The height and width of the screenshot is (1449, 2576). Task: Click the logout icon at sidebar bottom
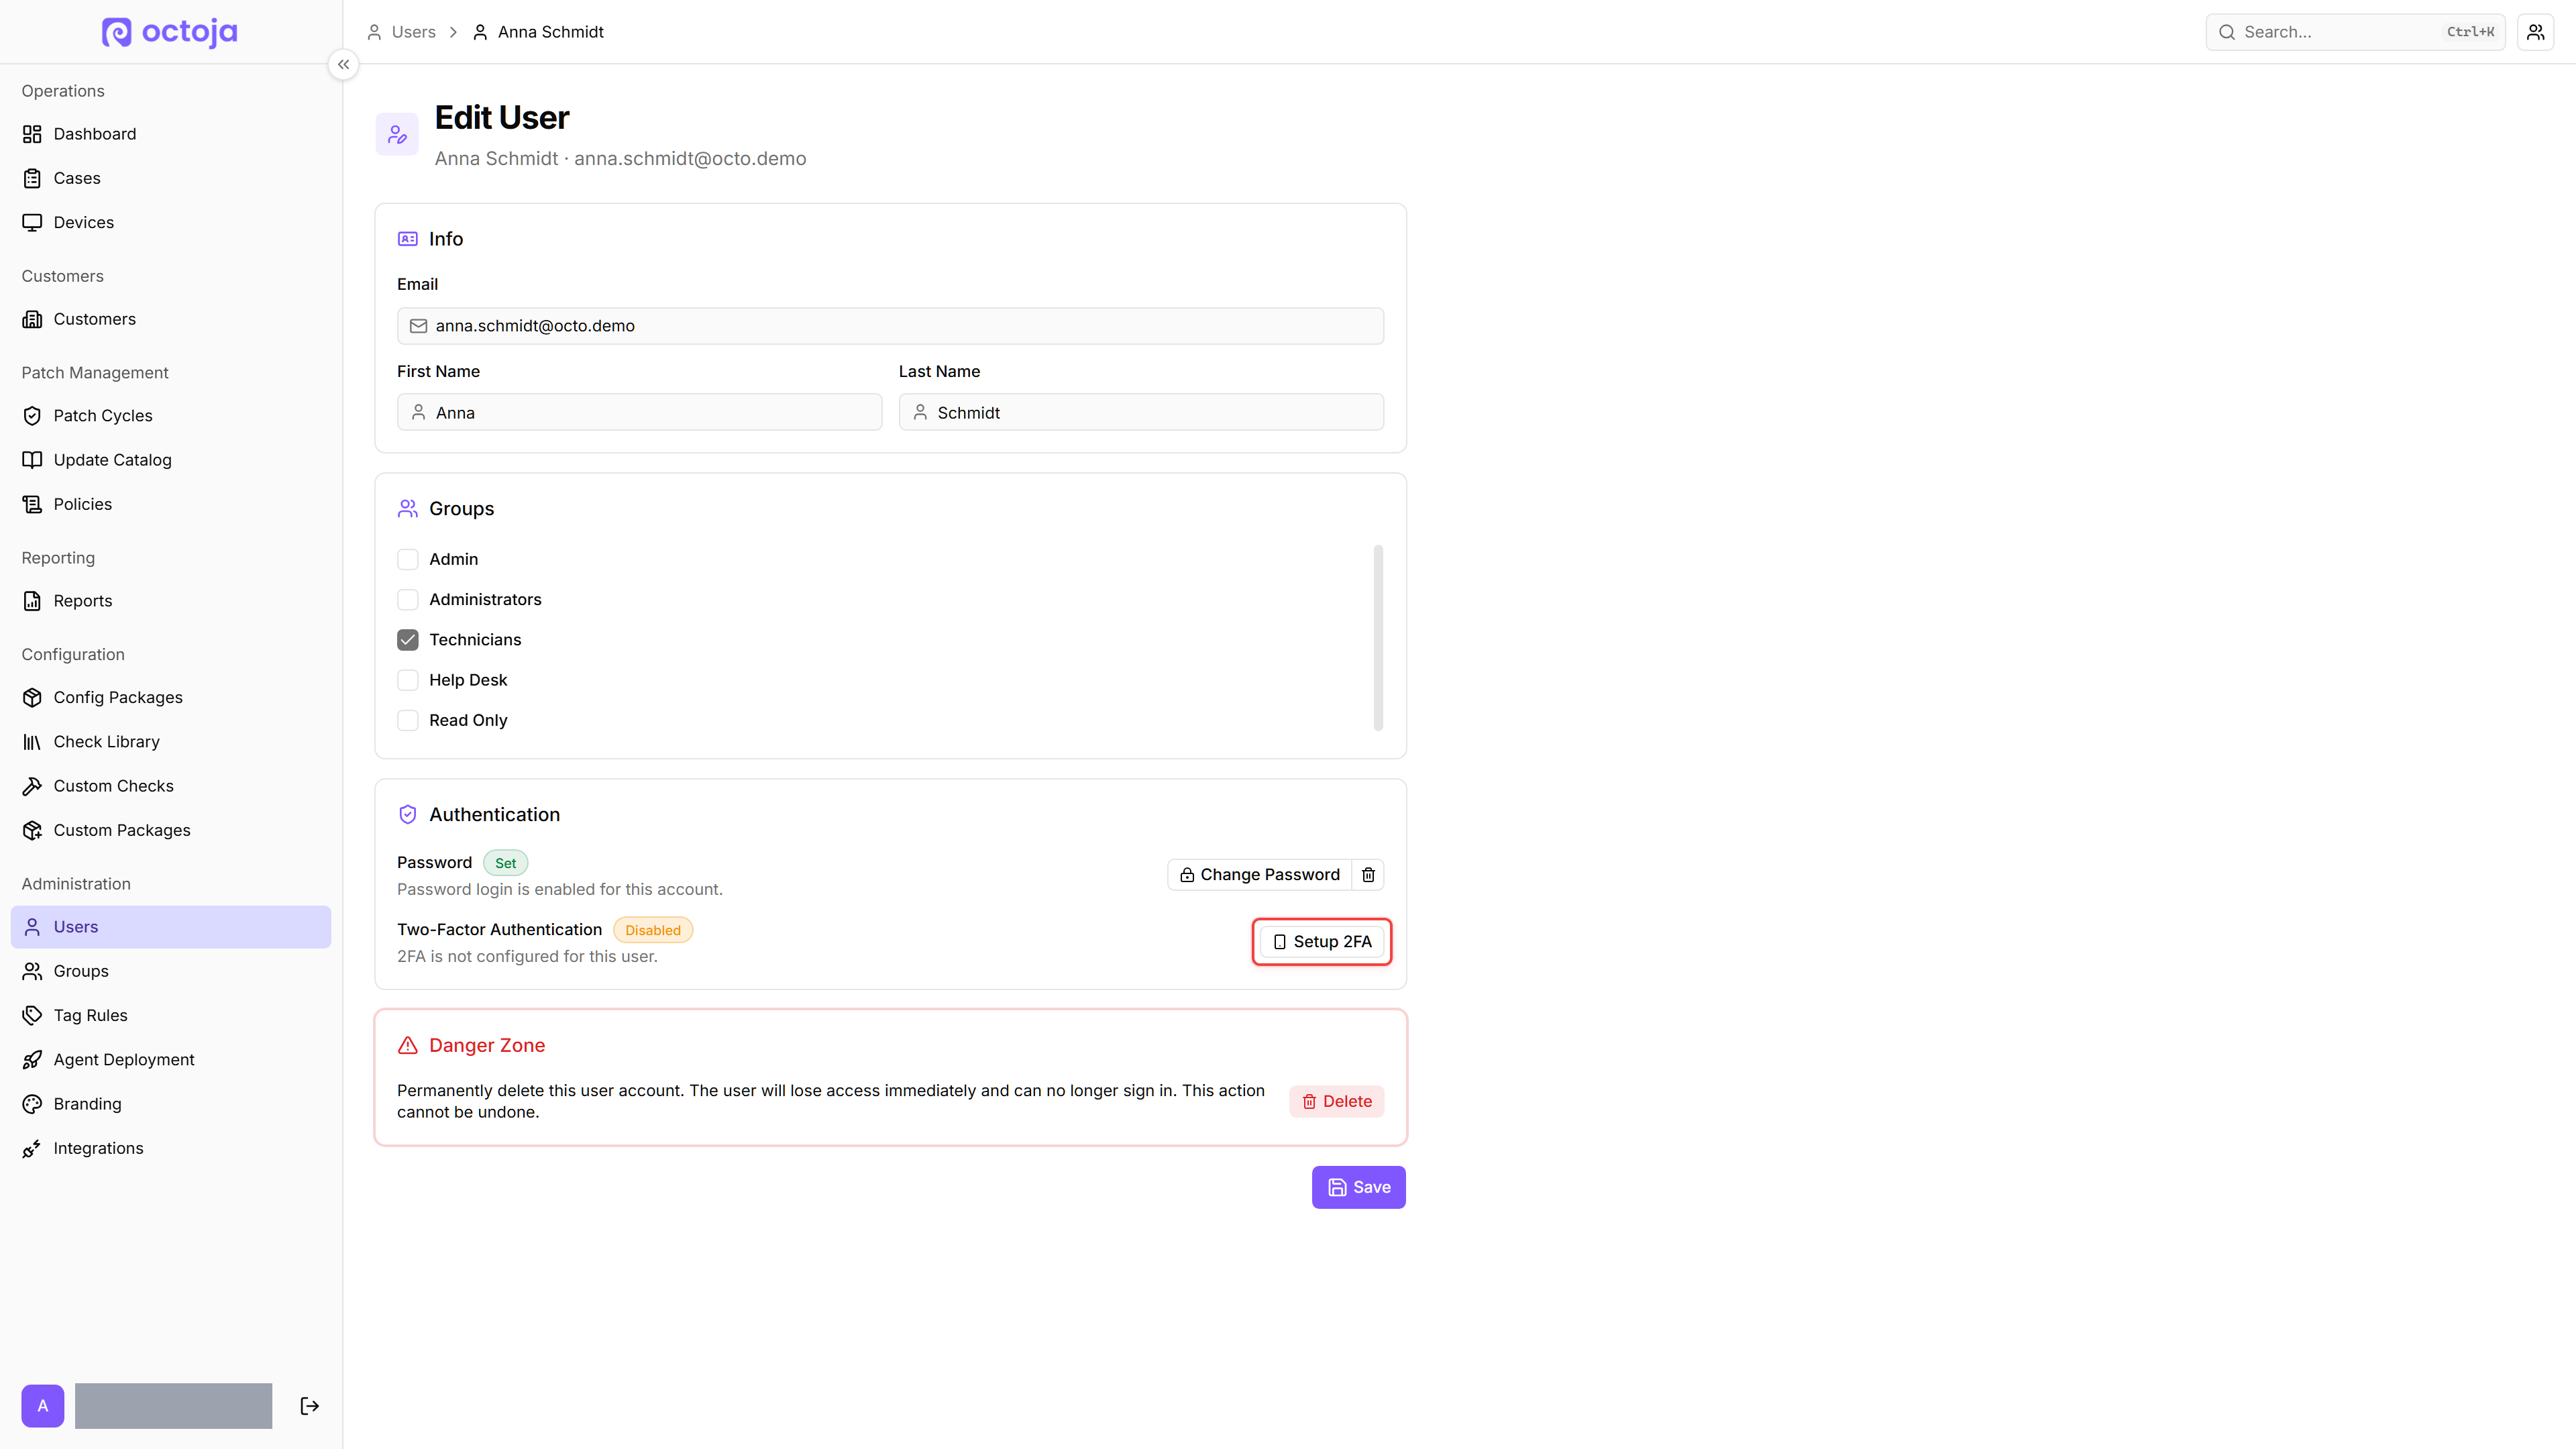[x=310, y=1406]
